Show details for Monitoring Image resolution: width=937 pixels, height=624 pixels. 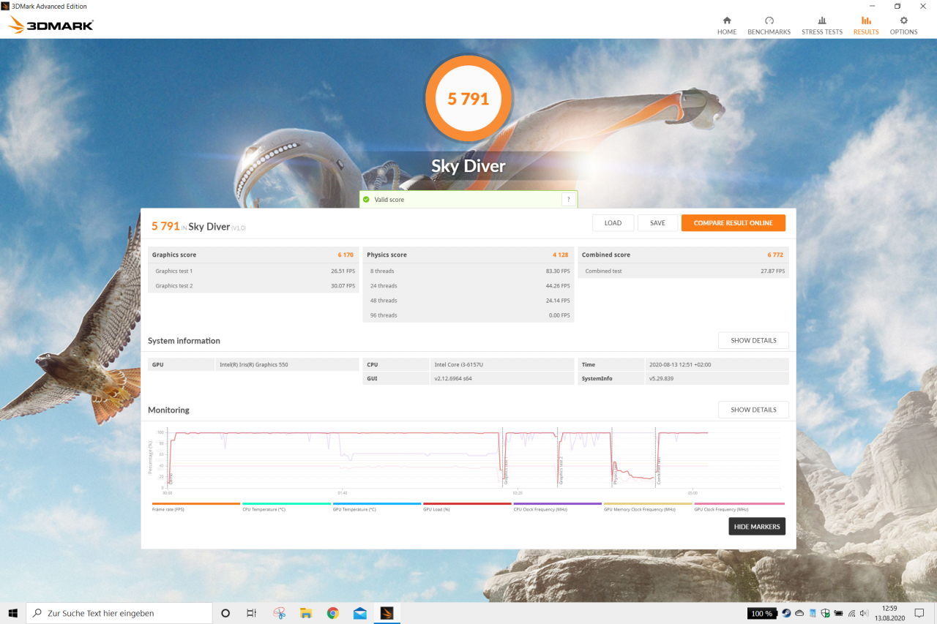click(x=753, y=410)
